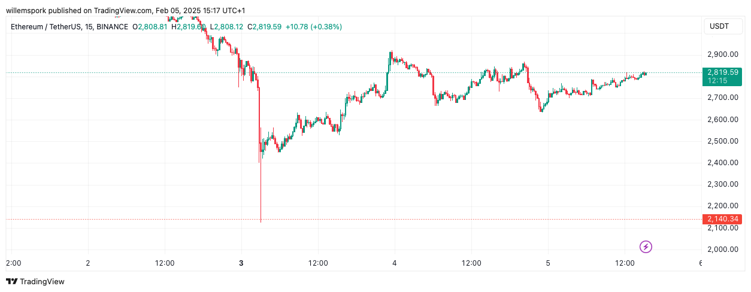
Task: Click the 12:15 candle countdown timer
Action: coord(717,80)
